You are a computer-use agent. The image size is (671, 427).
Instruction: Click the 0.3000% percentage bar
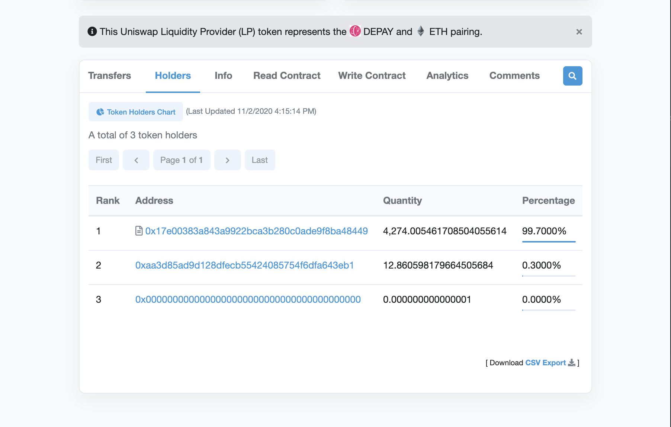(549, 276)
